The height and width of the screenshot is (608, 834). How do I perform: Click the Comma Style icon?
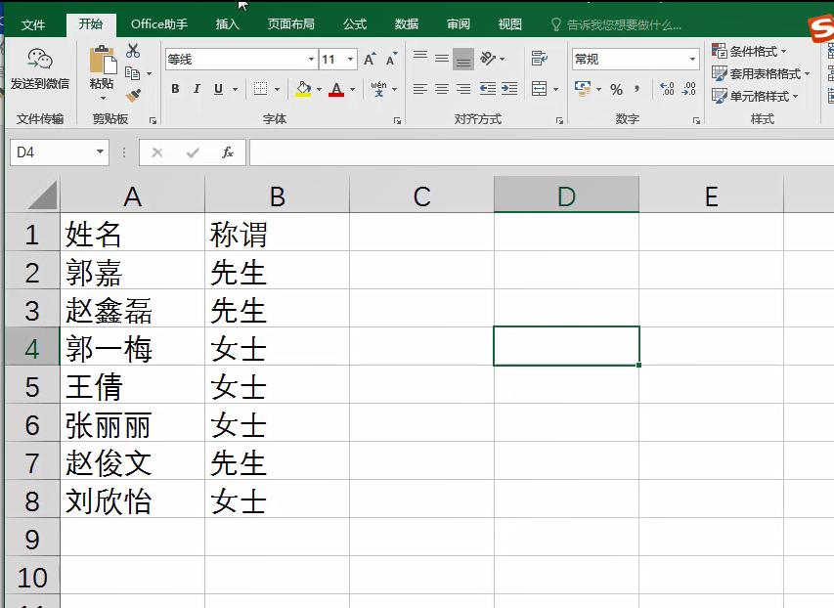[x=637, y=89]
